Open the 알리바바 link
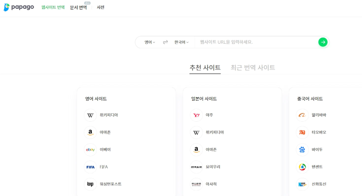Viewport: 362px width, 196px height. click(x=319, y=115)
